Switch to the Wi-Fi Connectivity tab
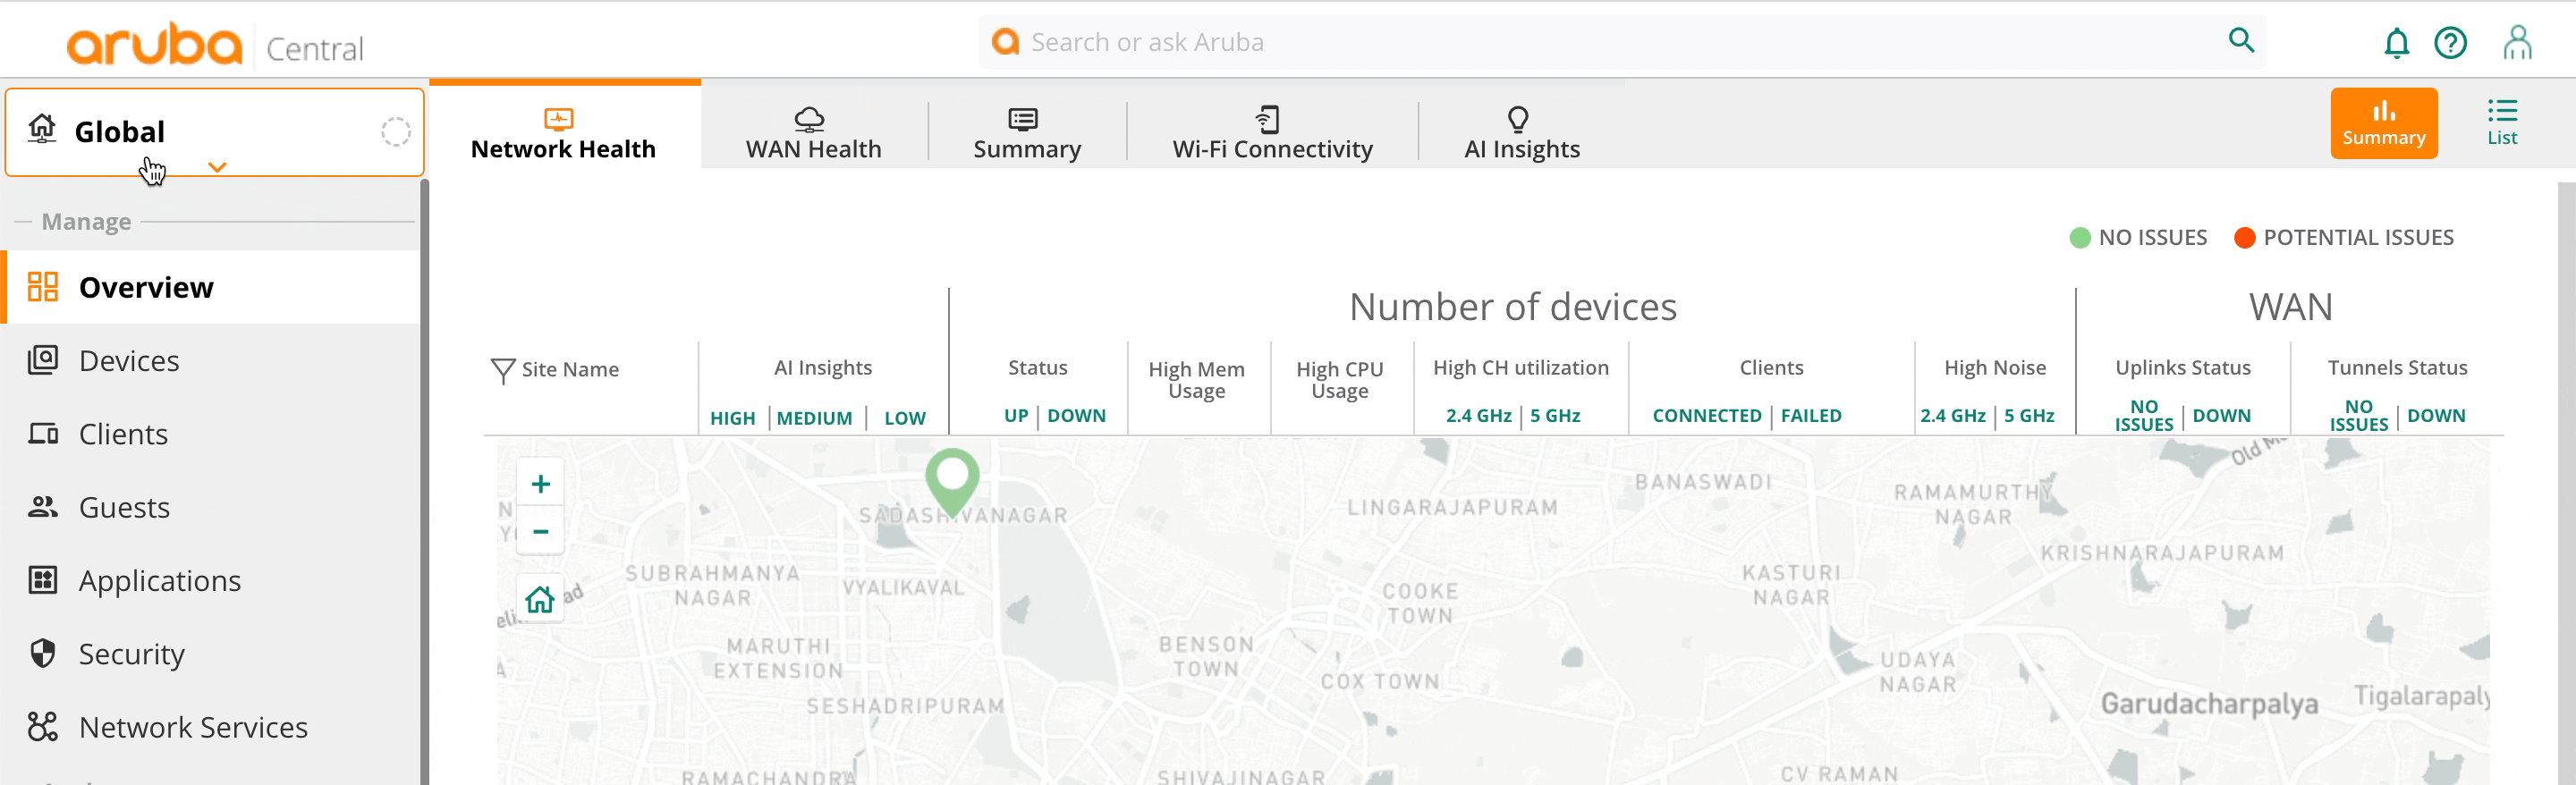2576x785 pixels. pos(1272,133)
